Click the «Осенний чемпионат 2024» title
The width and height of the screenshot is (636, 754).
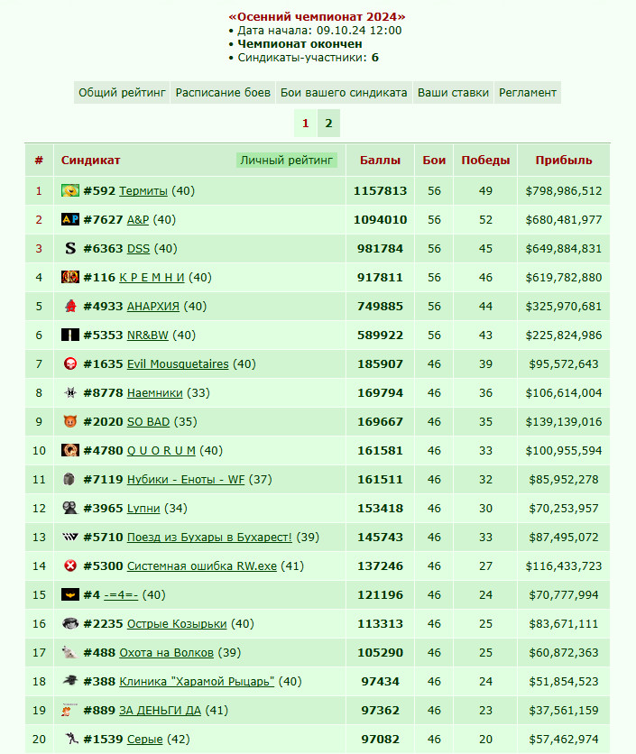pyautogui.click(x=317, y=17)
